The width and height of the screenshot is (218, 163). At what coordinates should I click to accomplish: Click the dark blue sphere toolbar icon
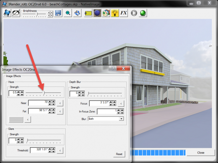pyautogui.click(x=97, y=13)
